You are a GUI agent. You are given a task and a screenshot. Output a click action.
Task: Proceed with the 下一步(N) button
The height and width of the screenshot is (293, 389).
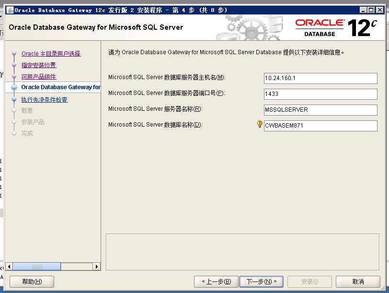(x=261, y=281)
